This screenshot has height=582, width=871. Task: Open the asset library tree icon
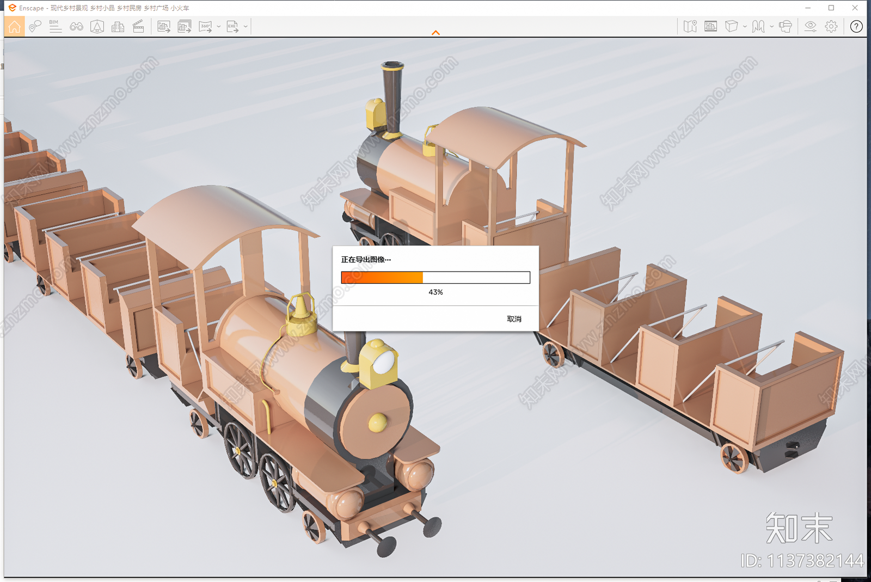tap(97, 26)
